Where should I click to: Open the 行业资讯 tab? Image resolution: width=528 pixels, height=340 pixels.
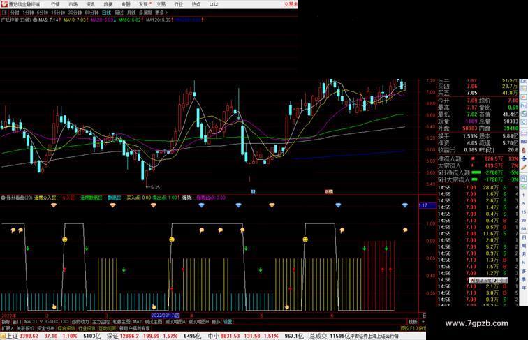(x=87, y=328)
